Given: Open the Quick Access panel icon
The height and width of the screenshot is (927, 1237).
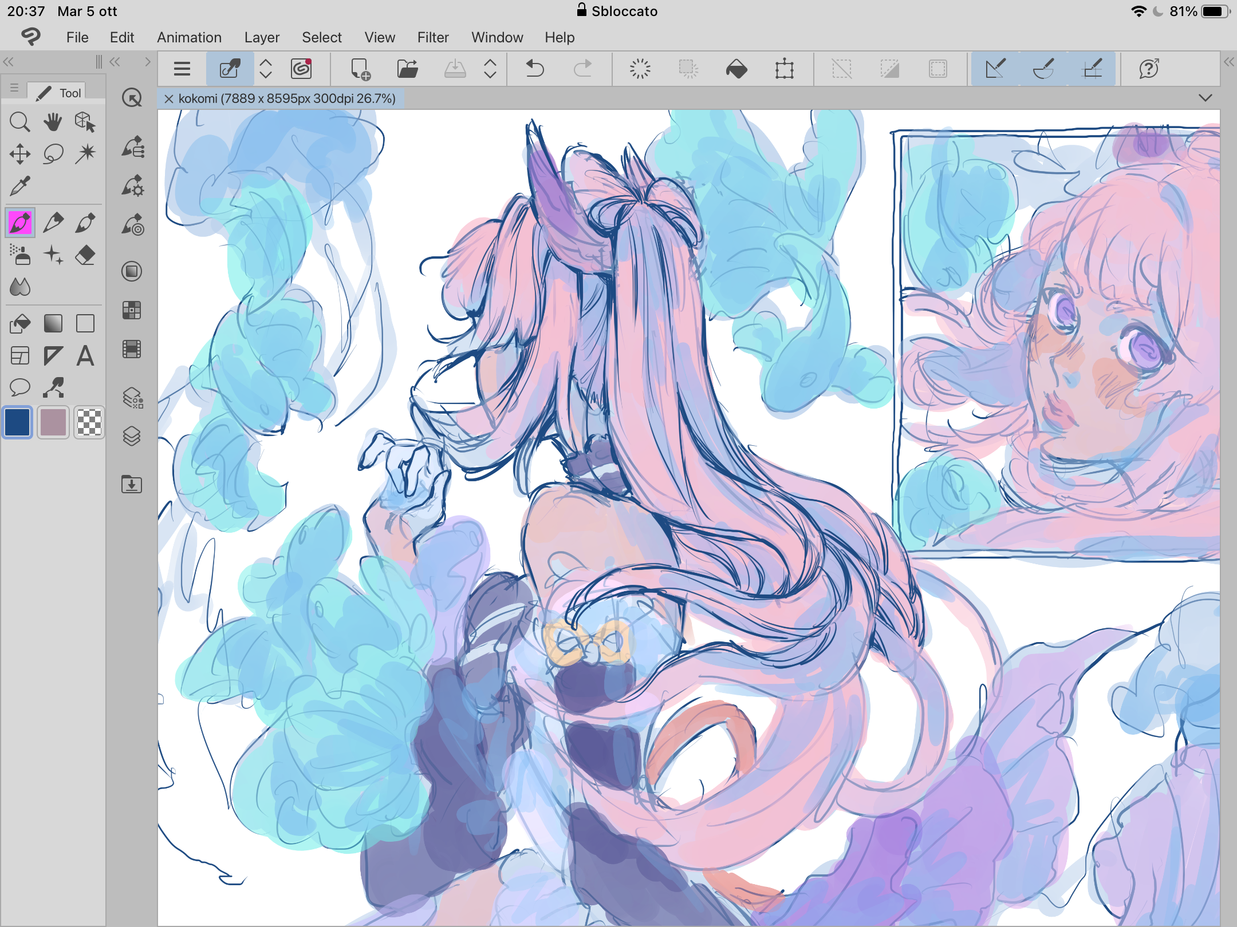Looking at the screenshot, I should [132, 98].
